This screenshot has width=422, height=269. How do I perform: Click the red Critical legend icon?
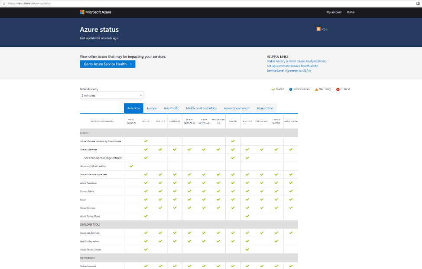[x=338, y=89]
